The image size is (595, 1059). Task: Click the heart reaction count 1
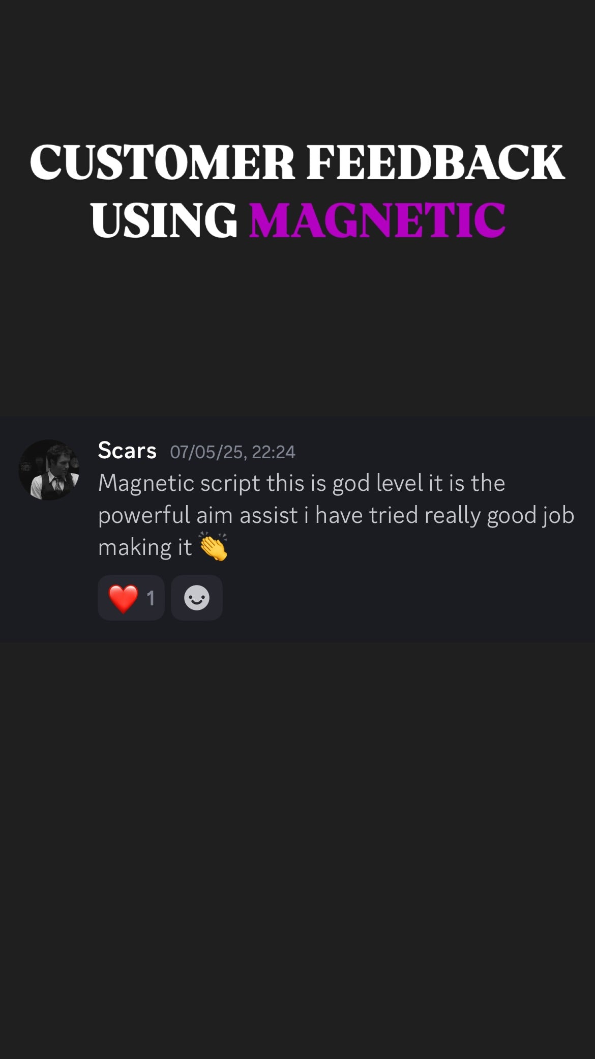151,598
